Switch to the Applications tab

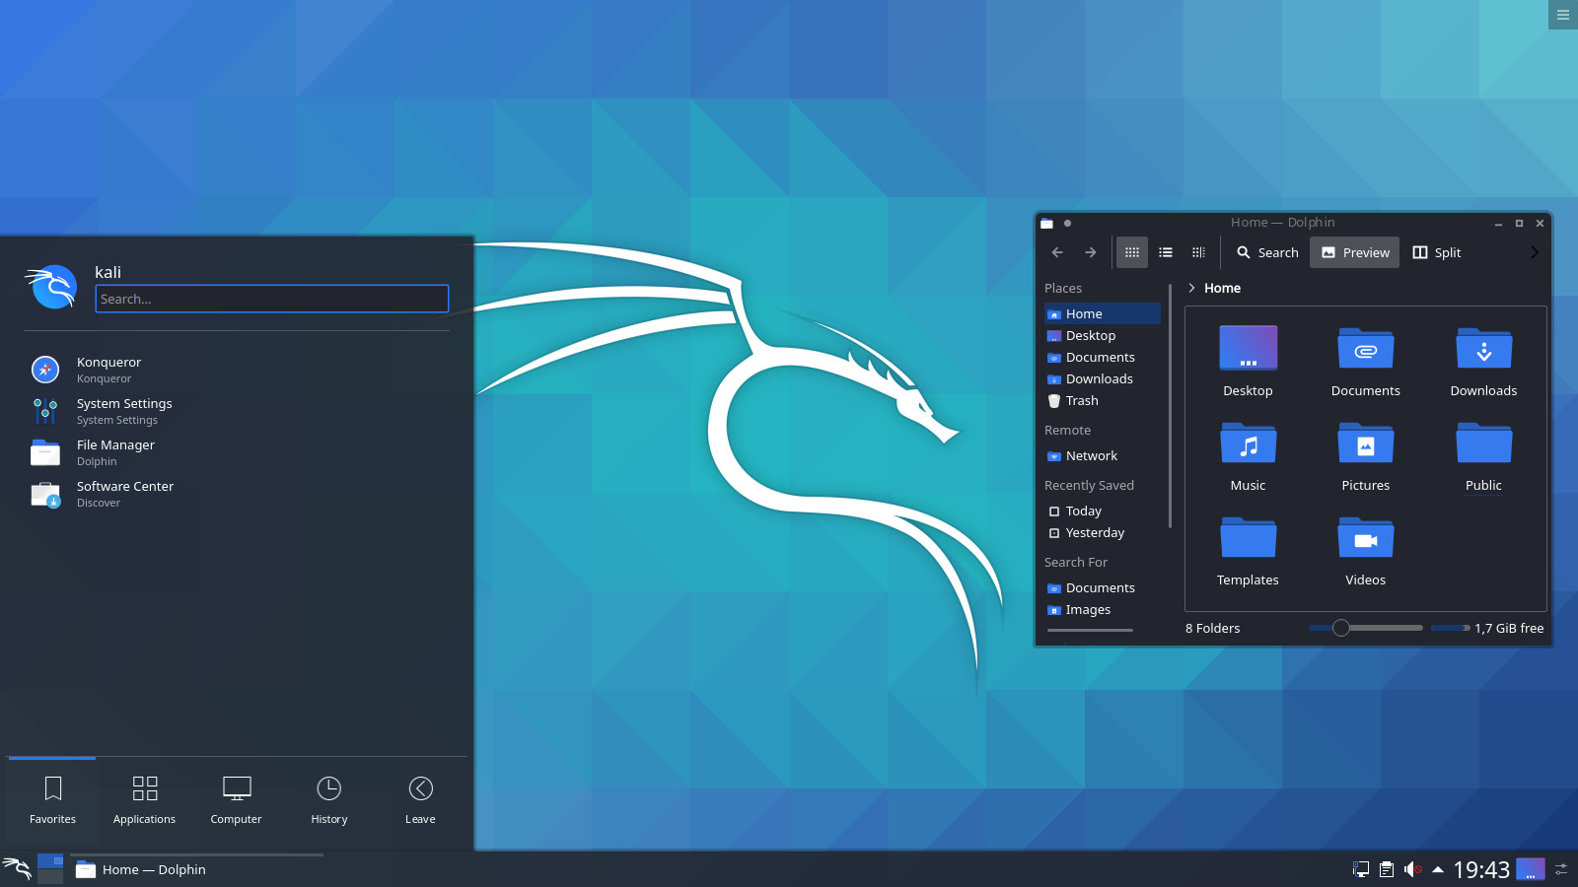click(x=144, y=799)
